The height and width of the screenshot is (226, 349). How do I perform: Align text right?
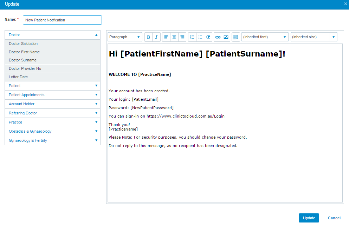click(x=182, y=37)
